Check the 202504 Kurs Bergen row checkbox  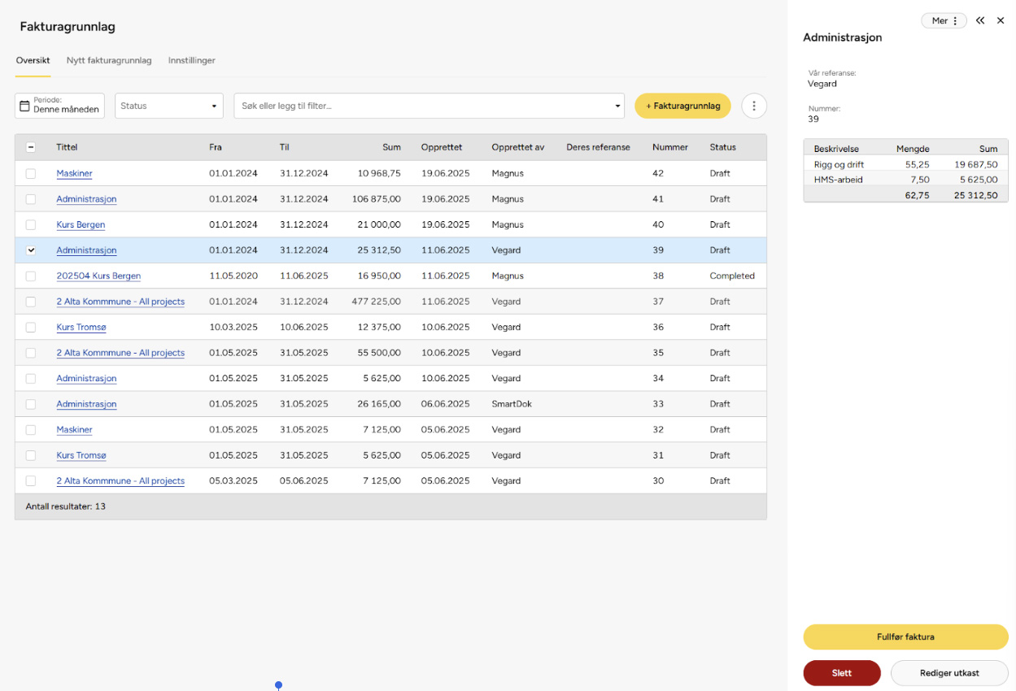pyautogui.click(x=31, y=276)
